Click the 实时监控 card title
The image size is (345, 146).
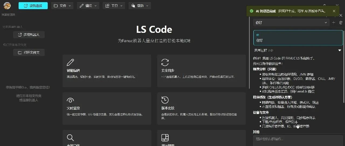pyautogui.click(x=73, y=108)
